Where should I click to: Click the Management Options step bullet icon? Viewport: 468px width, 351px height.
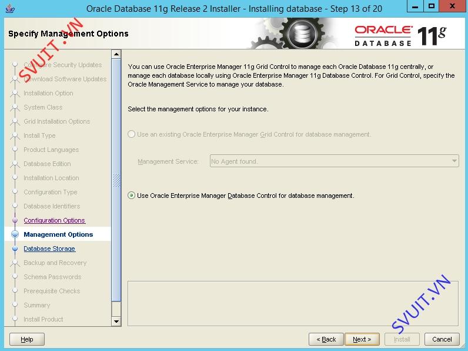click(x=15, y=234)
